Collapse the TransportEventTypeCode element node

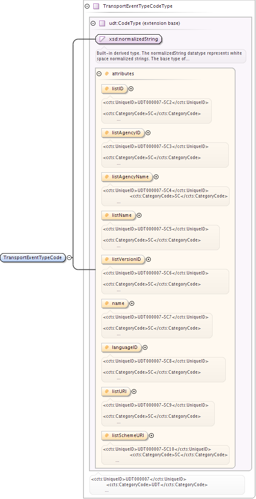69,258
